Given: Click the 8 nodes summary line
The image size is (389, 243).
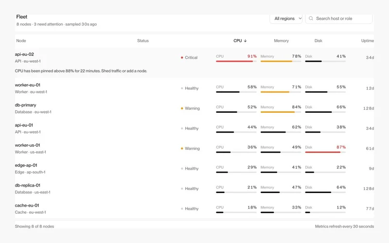Looking at the screenshot, I should point(56,24).
